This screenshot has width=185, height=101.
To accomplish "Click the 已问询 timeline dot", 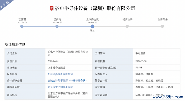I will (57, 26).
